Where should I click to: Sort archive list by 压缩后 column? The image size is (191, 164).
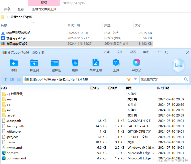(113, 88)
